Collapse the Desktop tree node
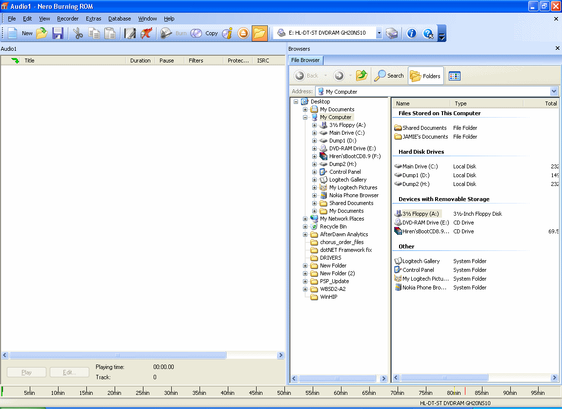This screenshot has height=409, width=562. (x=296, y=102)
